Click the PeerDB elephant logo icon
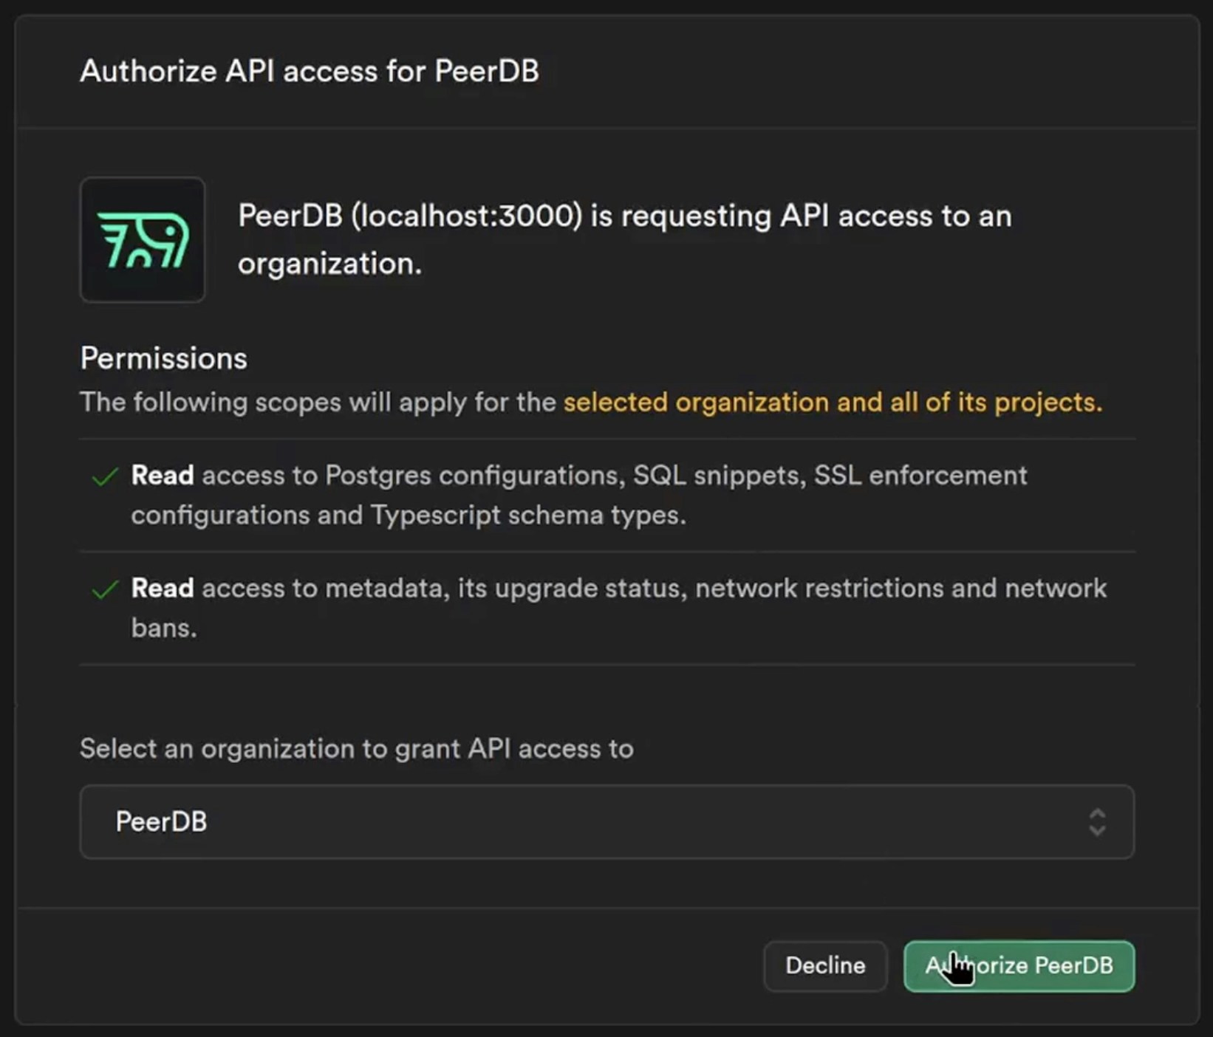This screenshot has width=1213, height=1037. click(x=143, y=239)
